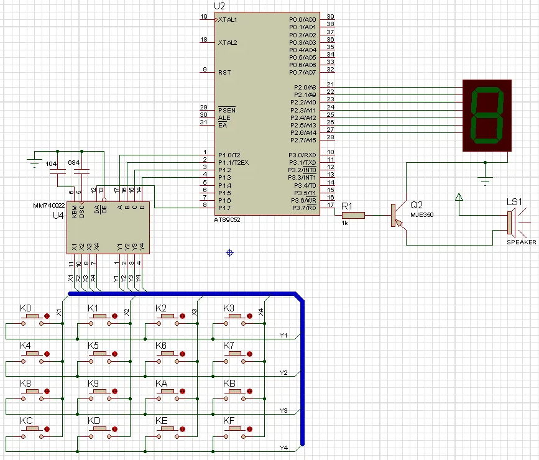Image resolution: width=539 pixels, height=460 pixels.
Task: Click the U4 reference label
Action: 58,216
